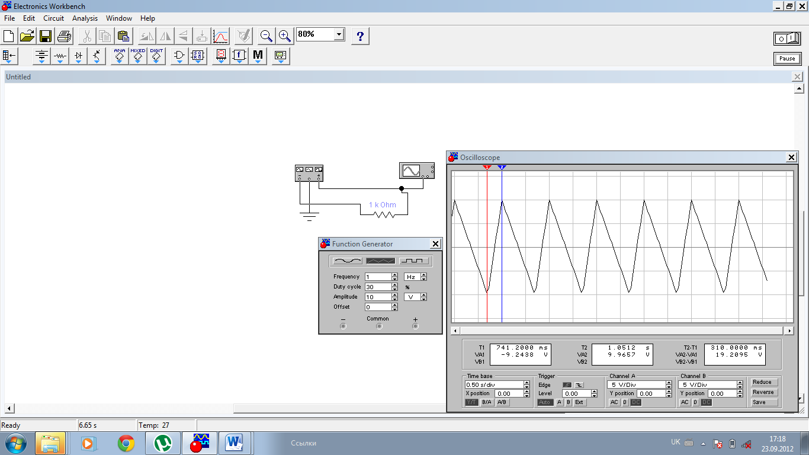Open the Digital flip-flop parts bin
This screenshot has width=809, height=455.
pos(198,57)
